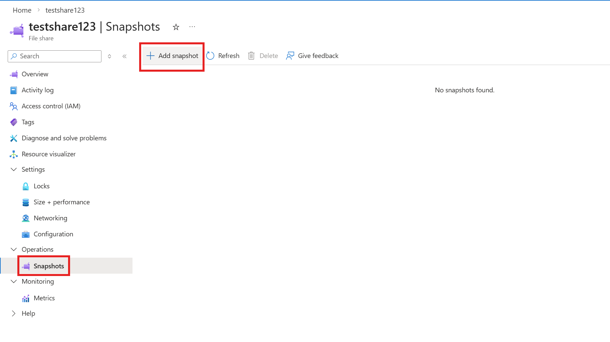Select the Resource visualizer icon
The height and width of the screenshot is (342, 610).
(14, 154)
